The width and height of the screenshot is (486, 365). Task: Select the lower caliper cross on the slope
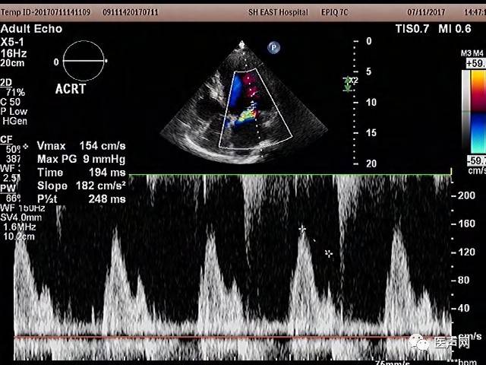coord(329,253)
